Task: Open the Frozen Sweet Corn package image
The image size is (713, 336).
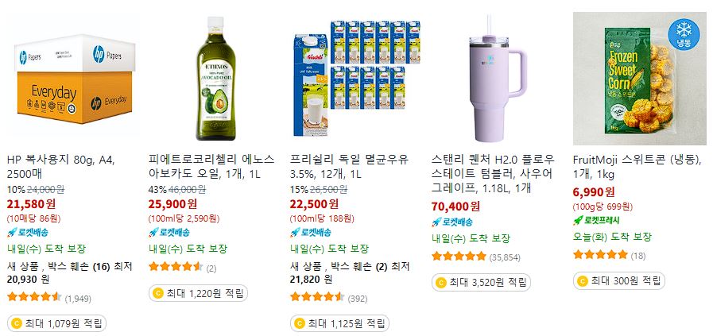Action: 640,79
